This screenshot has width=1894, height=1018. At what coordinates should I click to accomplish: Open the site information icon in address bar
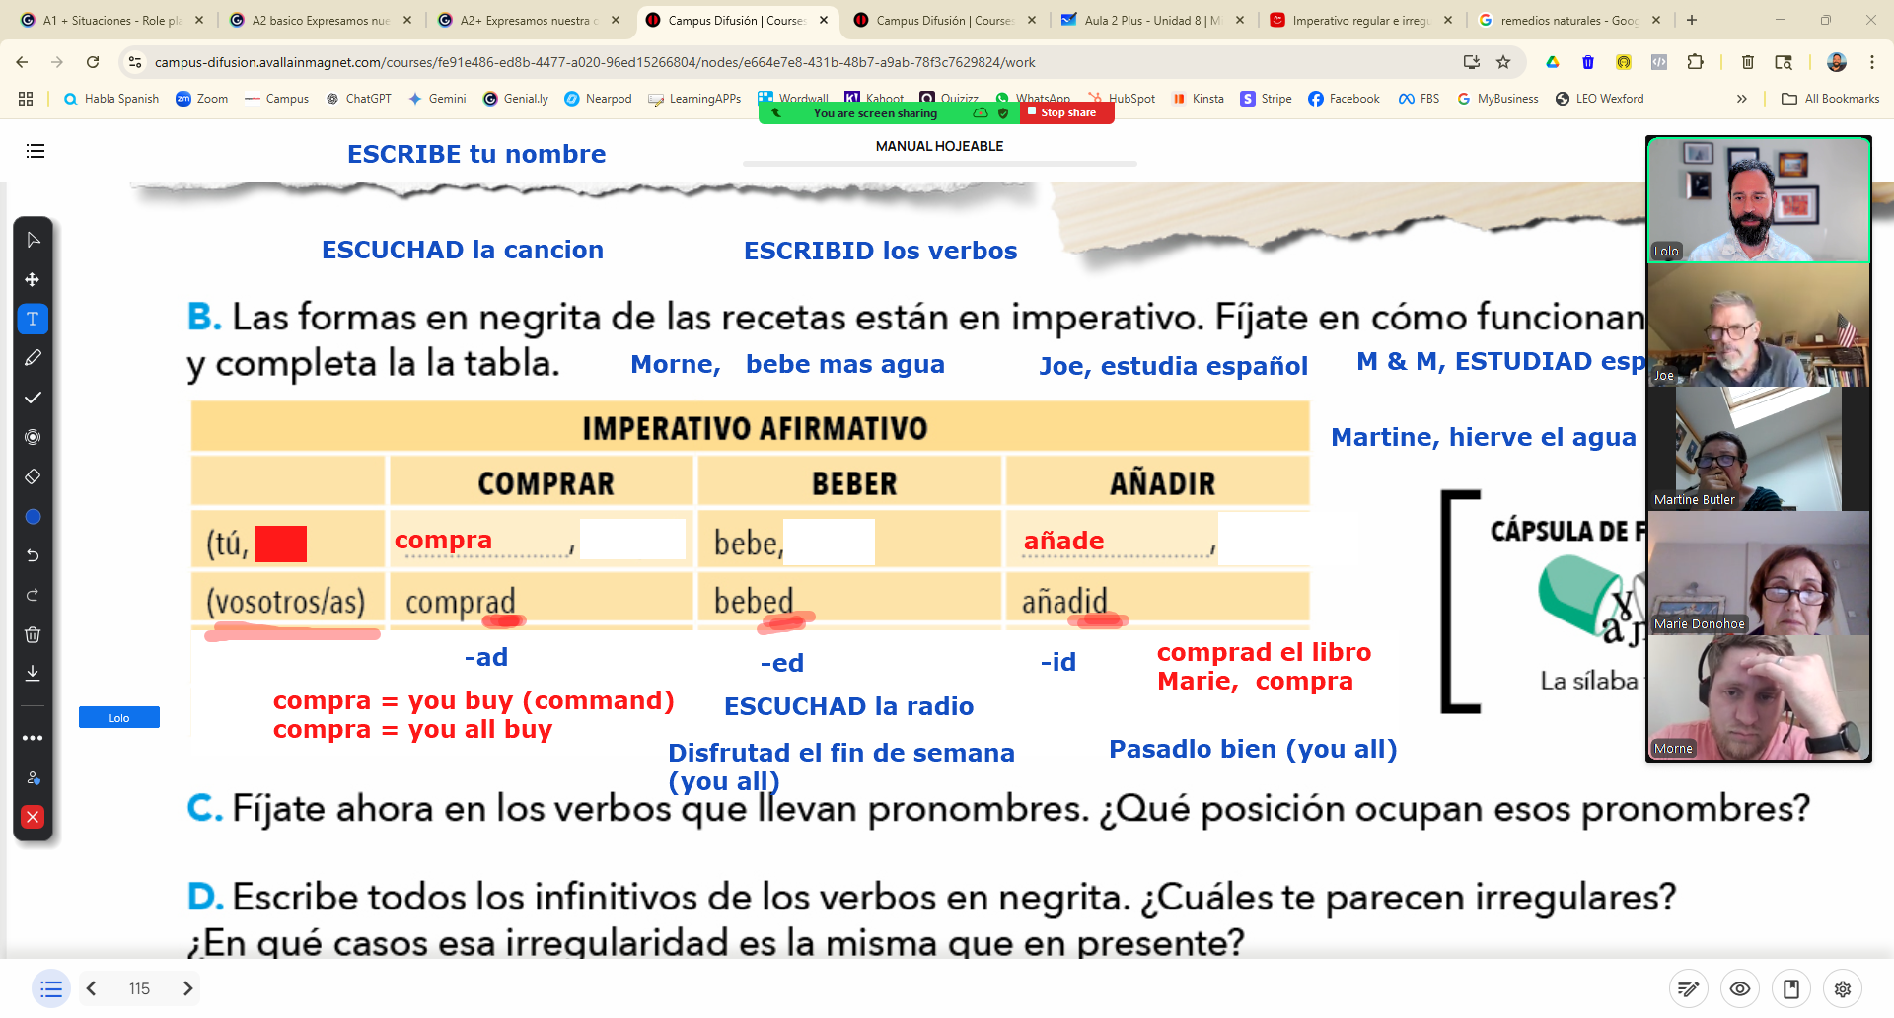pos(135,62)
